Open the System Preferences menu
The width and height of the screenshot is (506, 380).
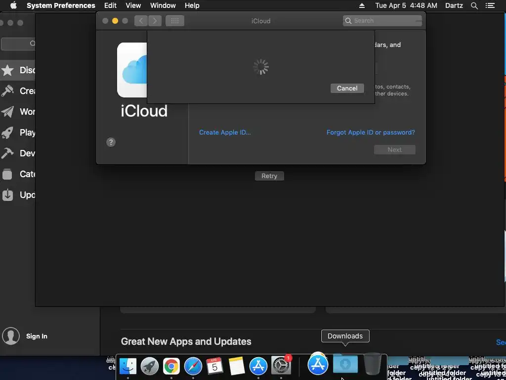pos(61,5)
